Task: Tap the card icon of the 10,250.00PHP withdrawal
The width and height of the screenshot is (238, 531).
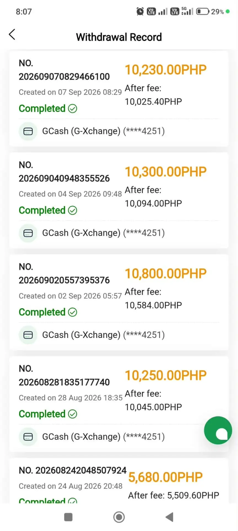Action: click(28, 437)
